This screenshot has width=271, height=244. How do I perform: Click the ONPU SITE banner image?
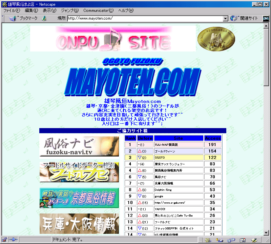pos(113,39)
